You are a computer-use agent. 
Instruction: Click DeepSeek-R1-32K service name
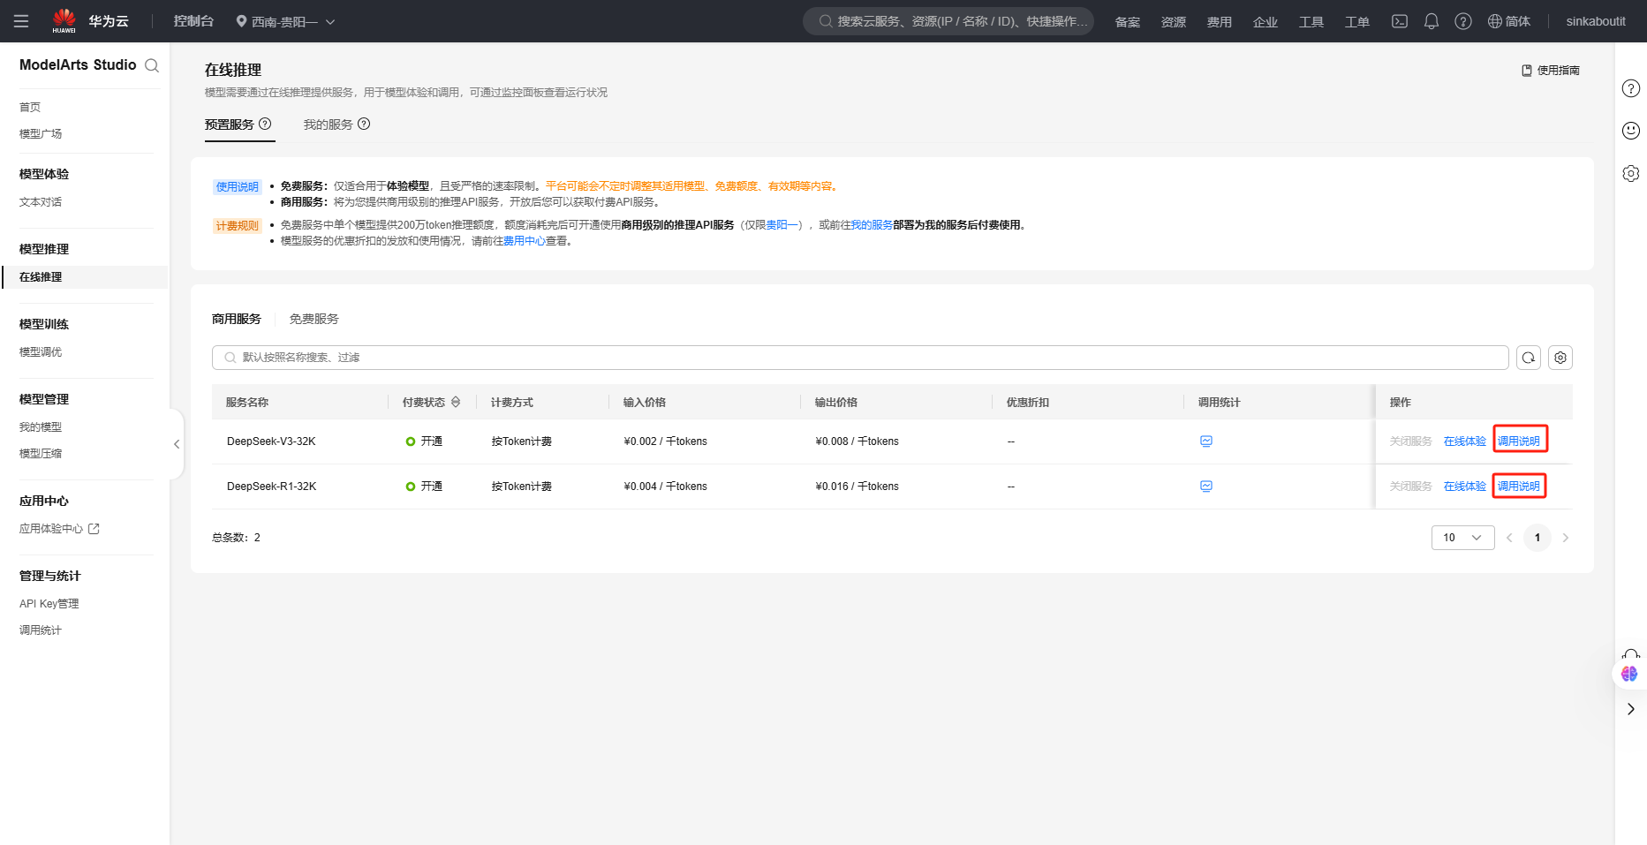[271, 487]
